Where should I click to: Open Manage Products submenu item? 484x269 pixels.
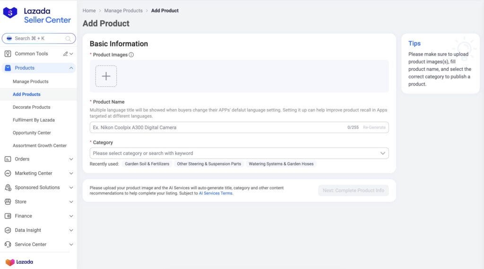pyautogui.click(x=31, y=82)
